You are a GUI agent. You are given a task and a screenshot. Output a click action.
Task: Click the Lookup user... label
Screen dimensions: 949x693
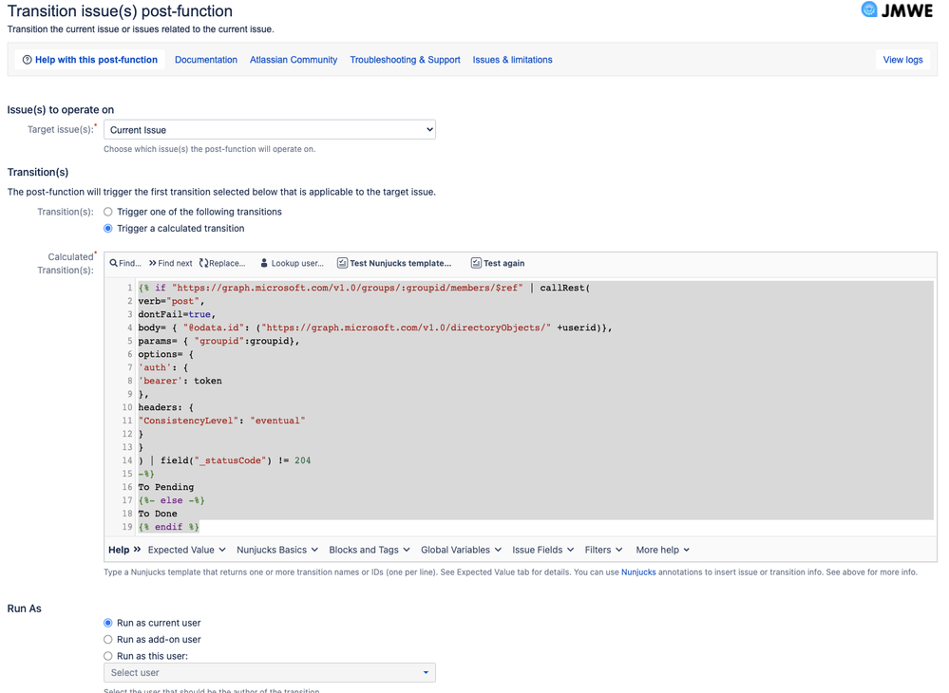pos(297,263)
